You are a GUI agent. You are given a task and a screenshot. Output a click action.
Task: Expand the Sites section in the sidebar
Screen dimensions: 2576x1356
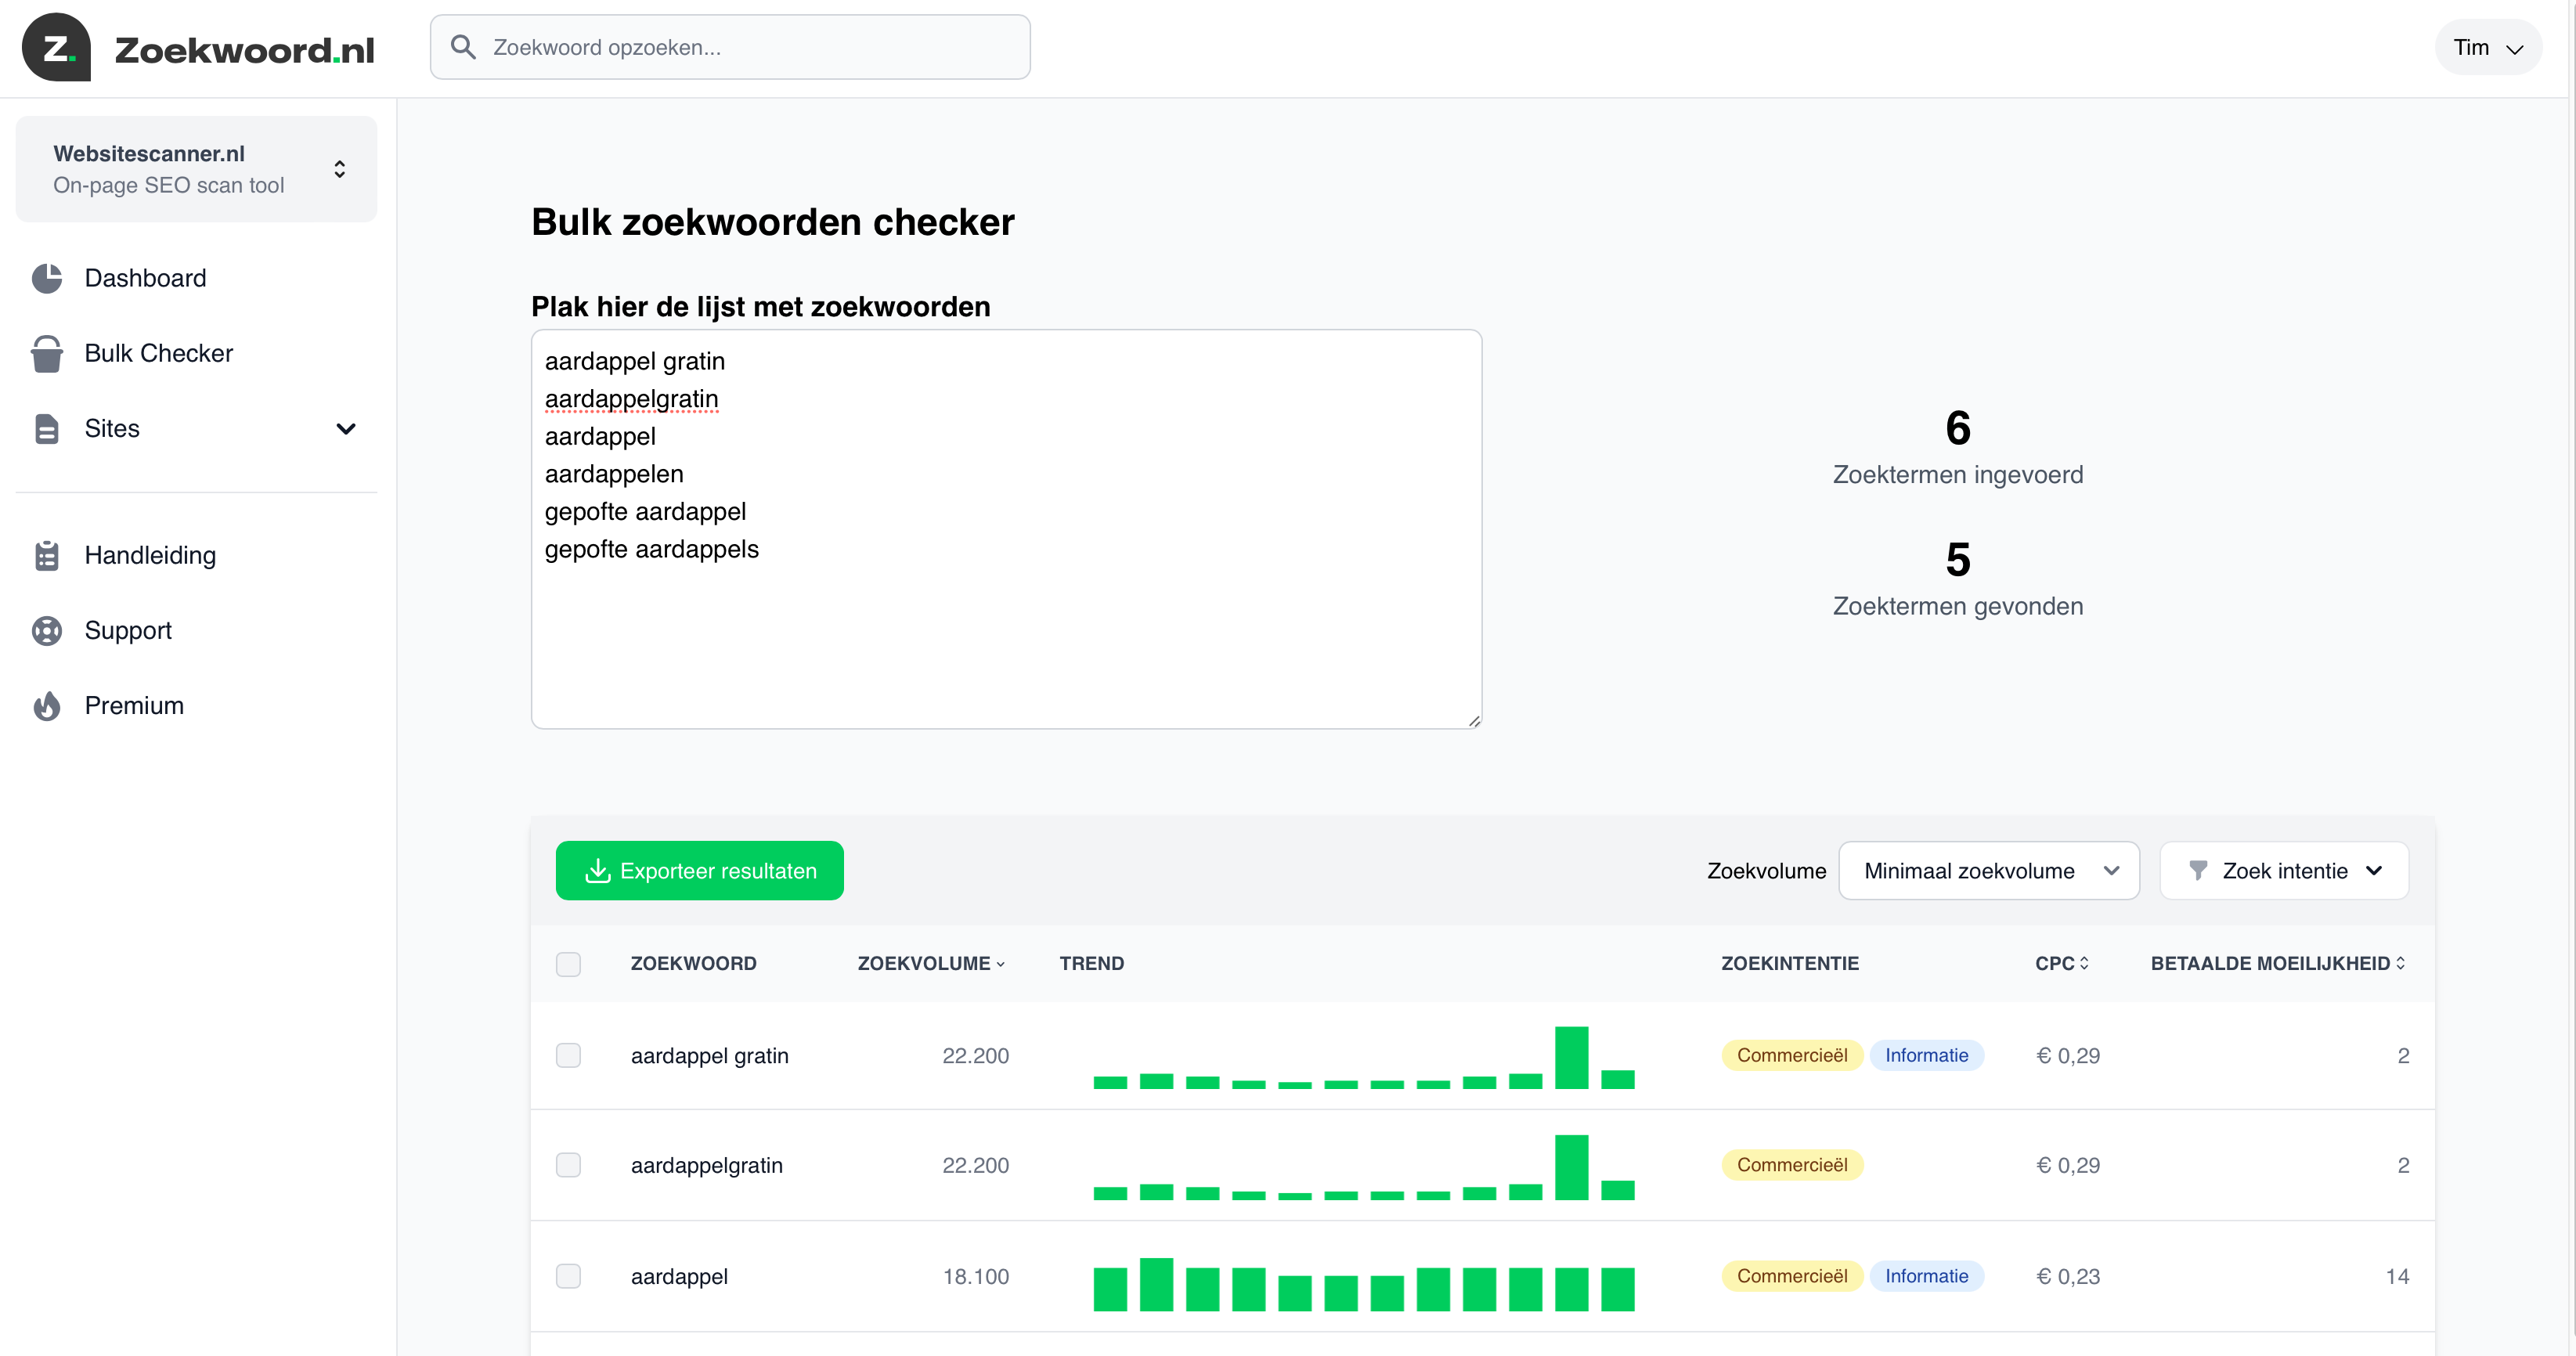point(346,428)
